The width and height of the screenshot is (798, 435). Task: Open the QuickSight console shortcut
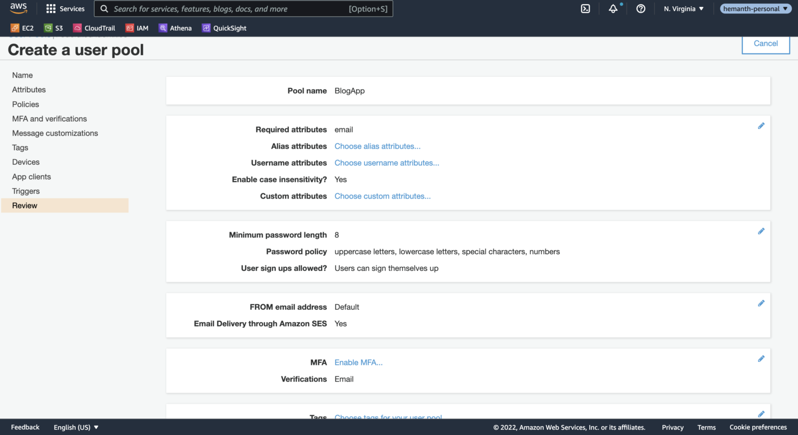[x=224, y=28]
